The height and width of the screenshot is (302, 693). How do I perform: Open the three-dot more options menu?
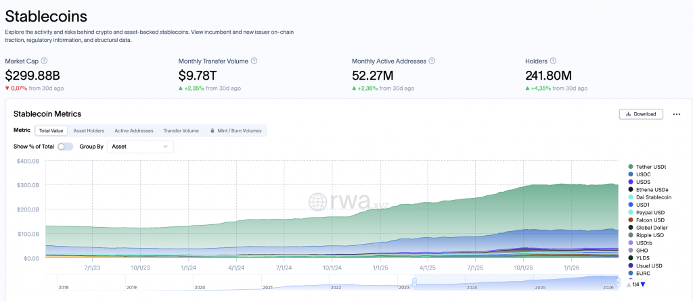676,114
